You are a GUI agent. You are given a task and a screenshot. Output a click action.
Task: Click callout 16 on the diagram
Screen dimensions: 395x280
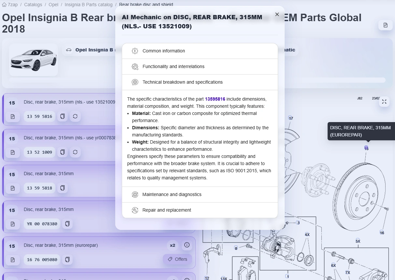click(x=382, y=232)
